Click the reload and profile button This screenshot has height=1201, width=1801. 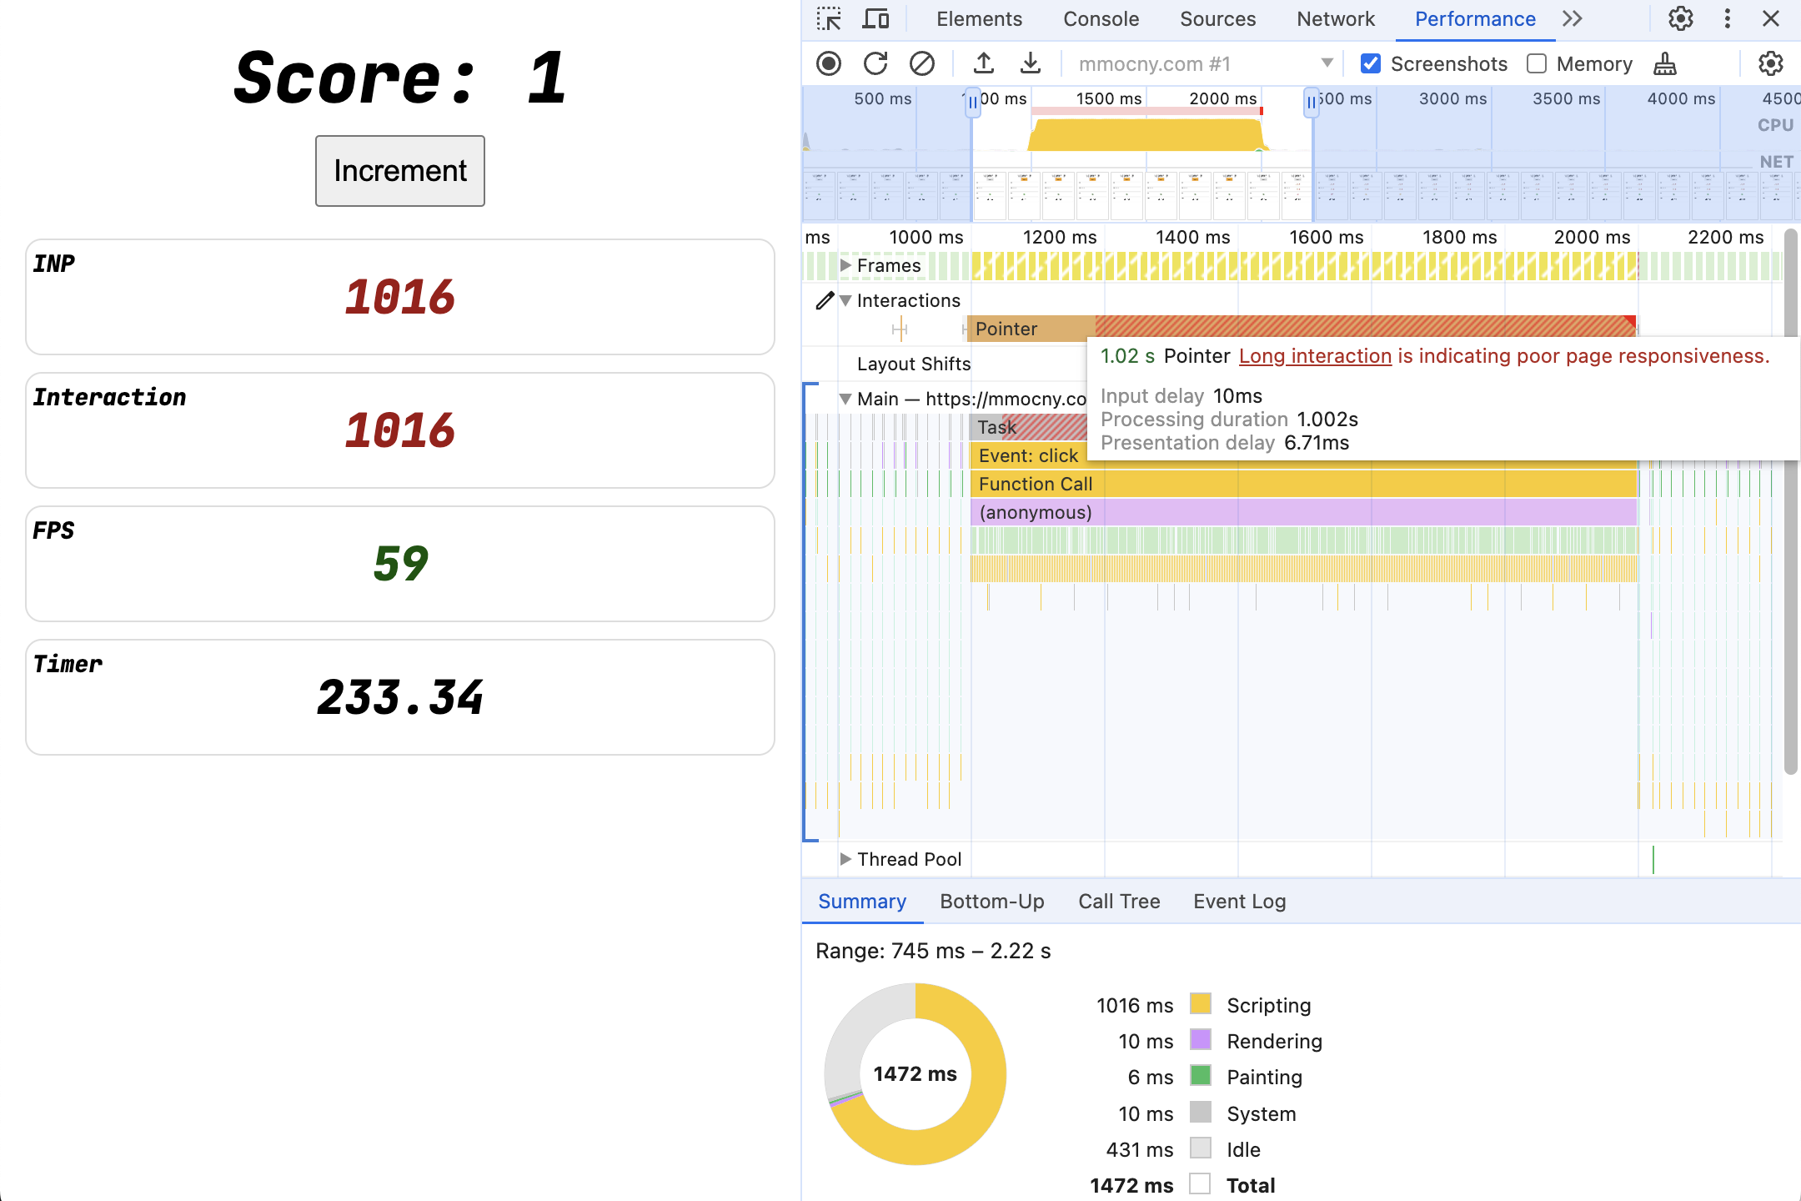click(x=874, y=63)
